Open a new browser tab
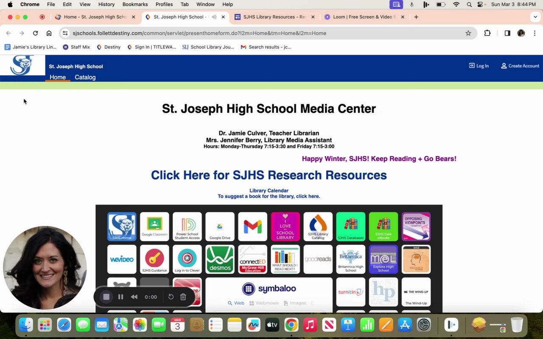This screenshot has width=543, height=339. point(416,17)
